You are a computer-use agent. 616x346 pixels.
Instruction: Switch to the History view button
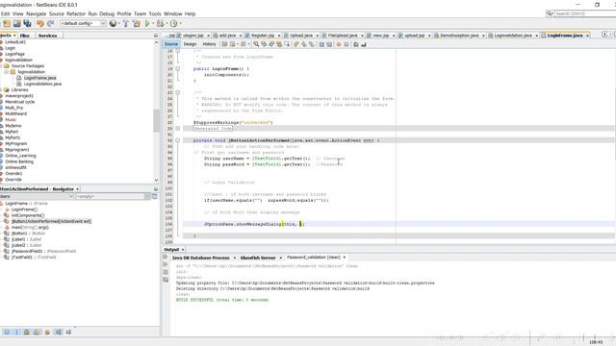(x=209, y=44)
